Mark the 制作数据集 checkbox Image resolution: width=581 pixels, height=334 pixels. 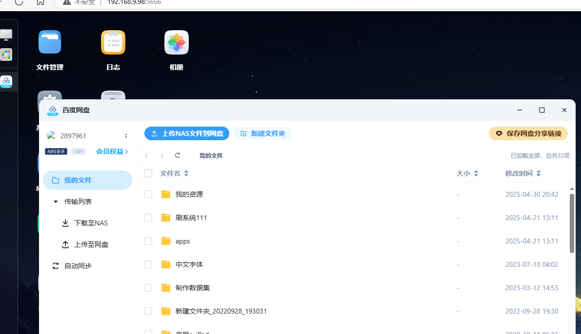tap(148, 288)
